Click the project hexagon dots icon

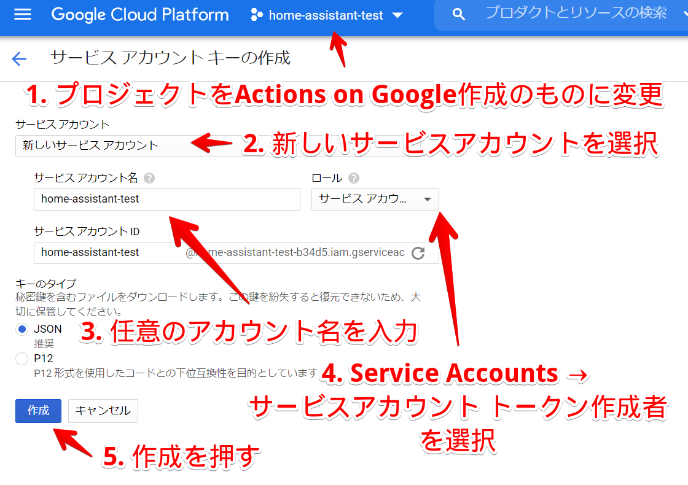coord(256,15)
